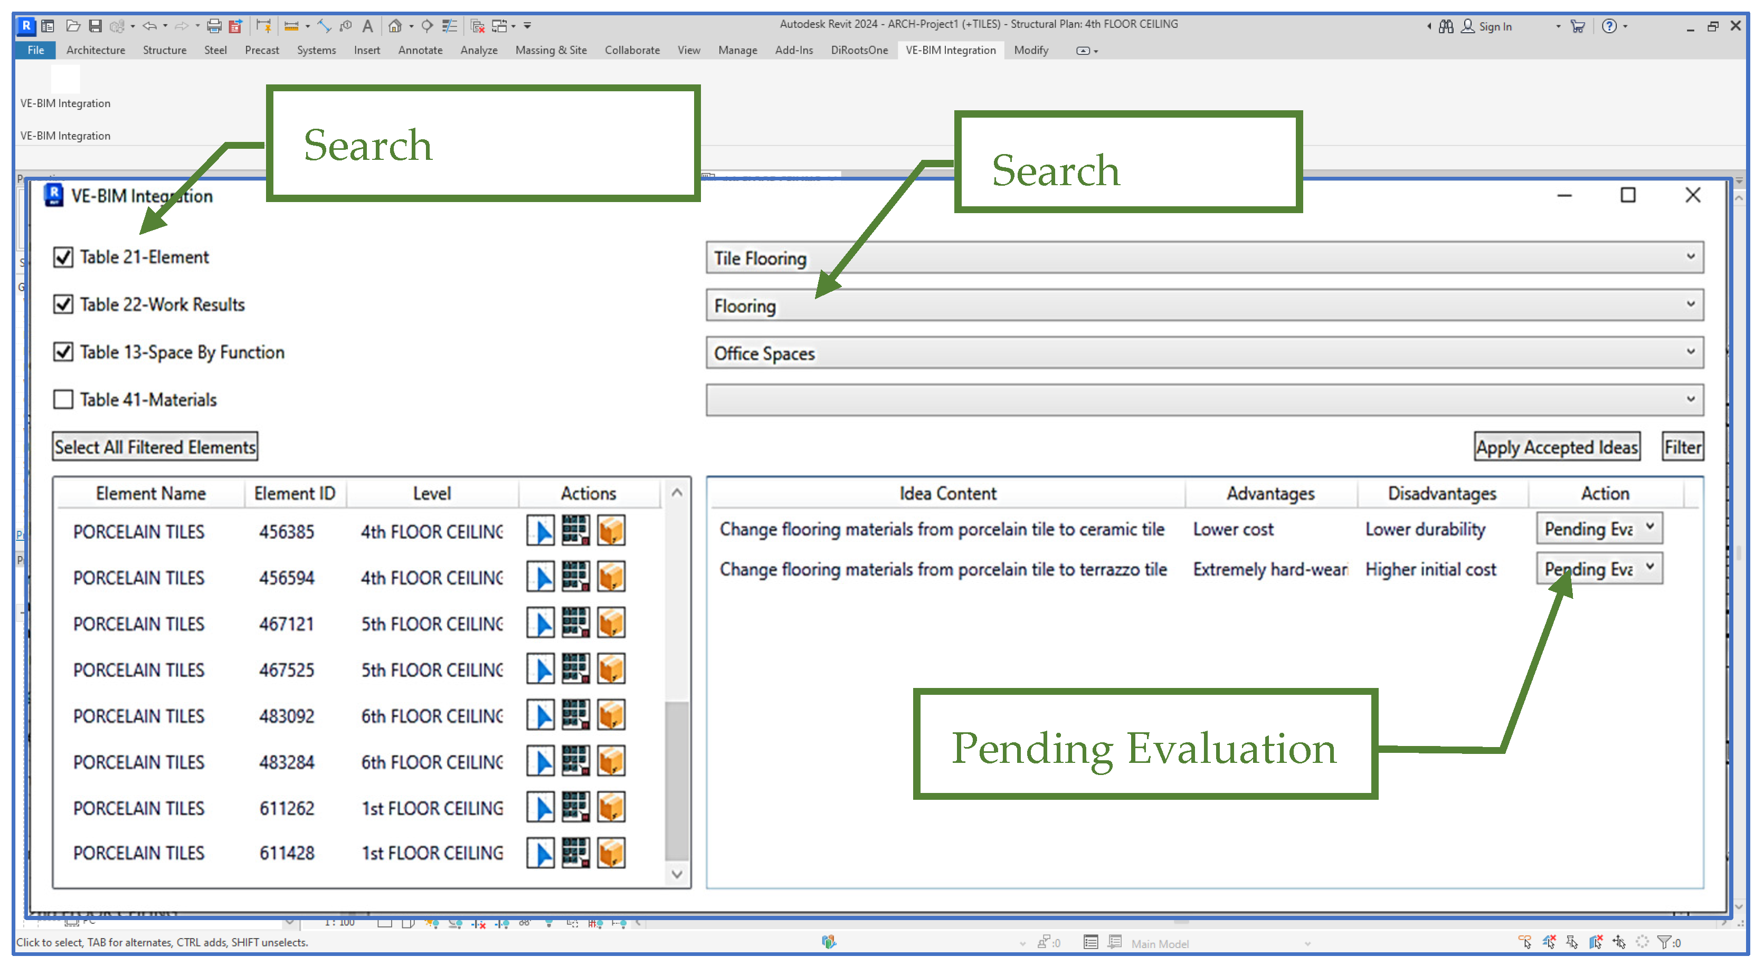Viewport: 1764px width, 966px height.
Task: Enable the Table 41-Materials checkbox
Action: (x=63, y=399)
